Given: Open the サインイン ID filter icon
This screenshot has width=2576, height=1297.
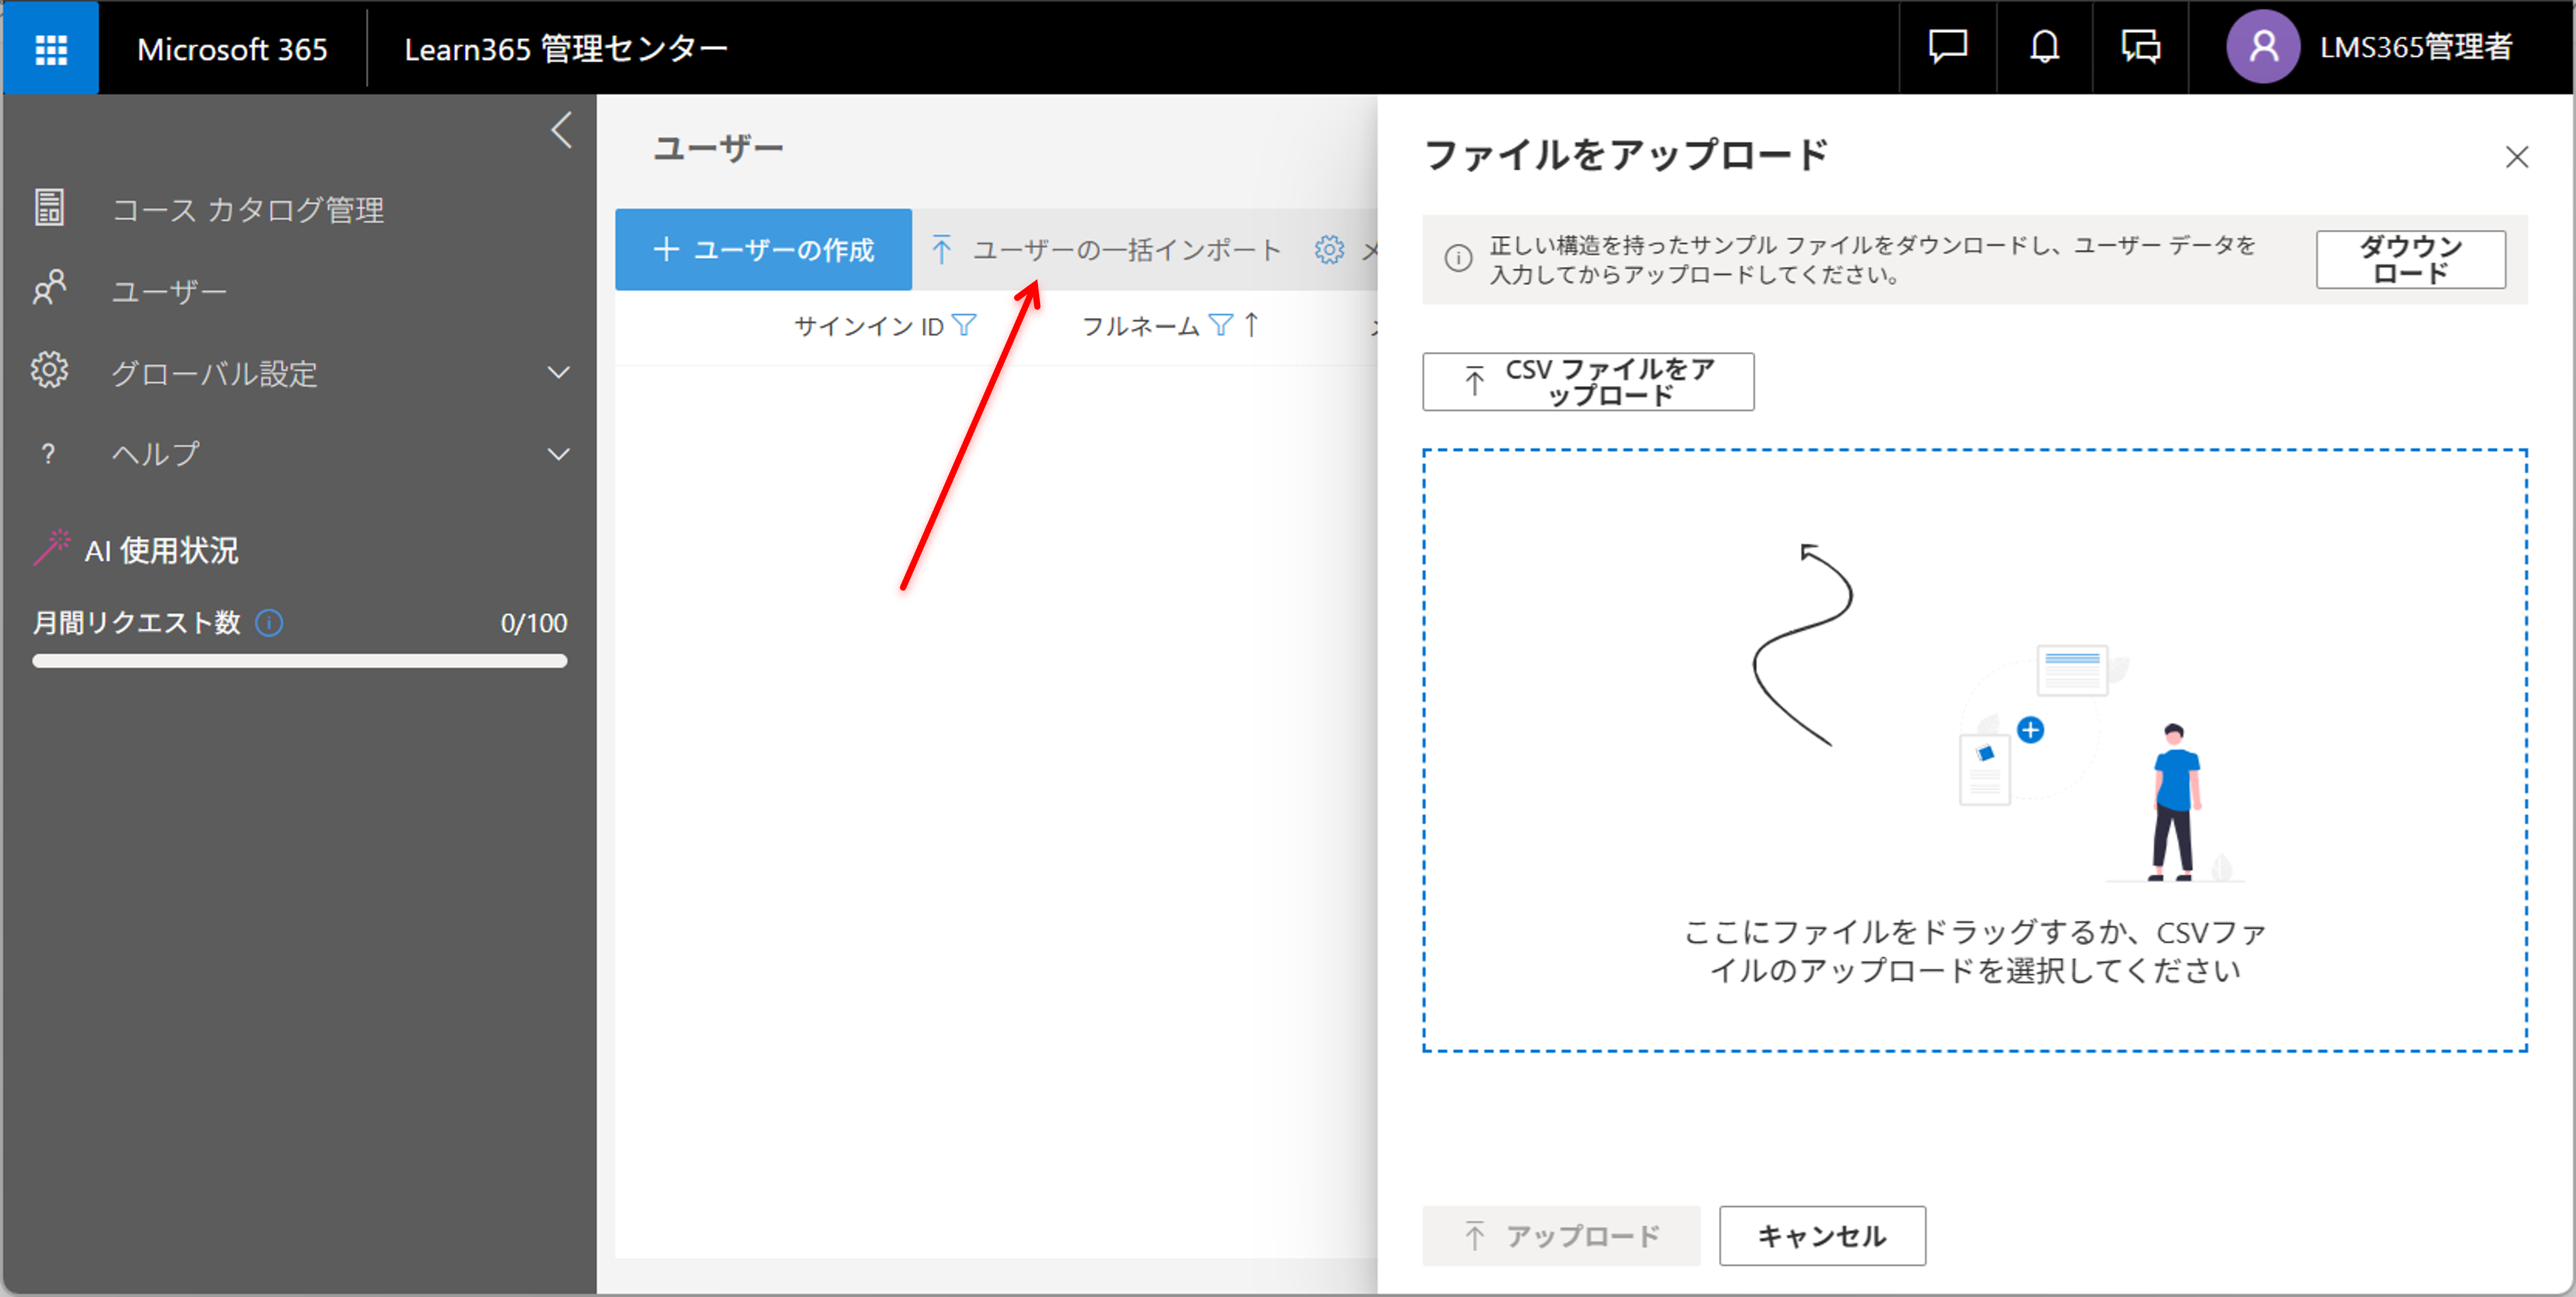Looking at the screenshot, I should point(964,325).
